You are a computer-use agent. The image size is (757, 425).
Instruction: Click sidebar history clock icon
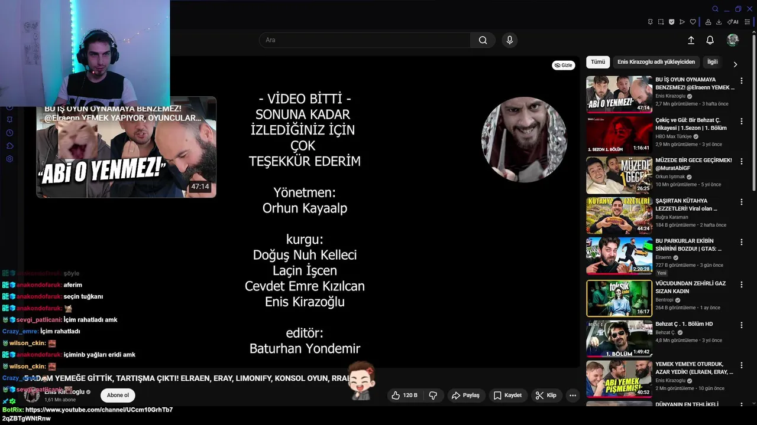point(9,133)
